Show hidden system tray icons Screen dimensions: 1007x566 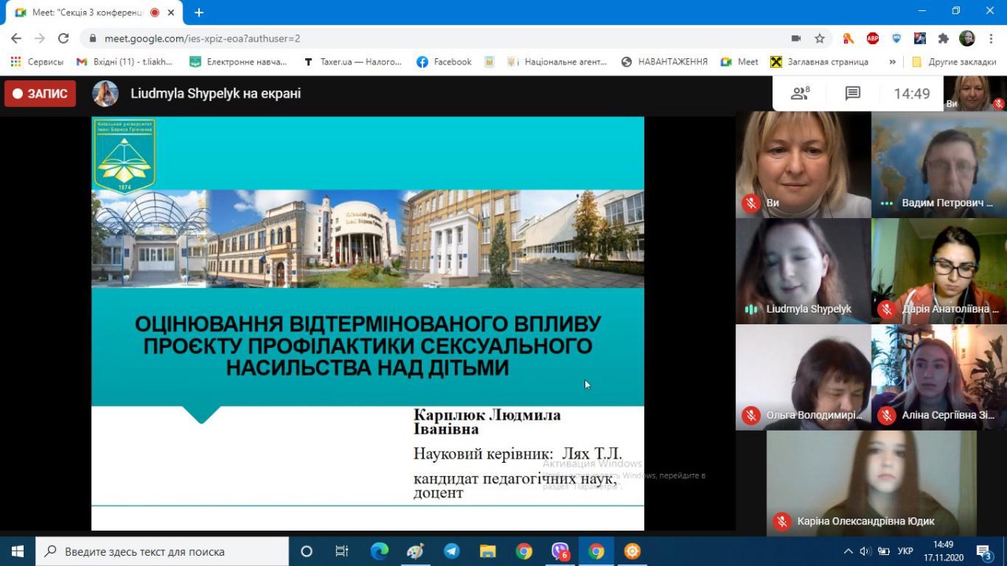coord(847,551)
